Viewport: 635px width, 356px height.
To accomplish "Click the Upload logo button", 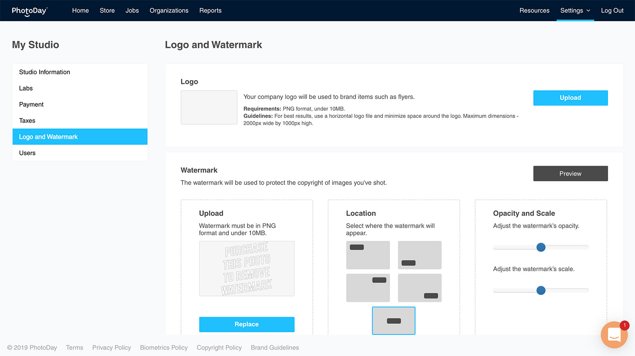I will pyautogui.click(x=570, y=98).
